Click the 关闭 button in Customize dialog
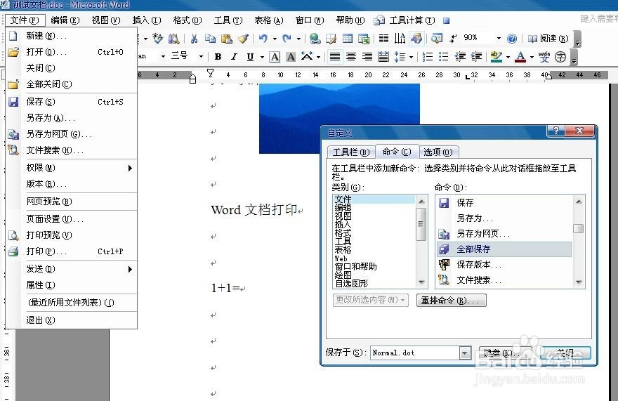The height and width of the screenshot is (401, 618). 565,353
